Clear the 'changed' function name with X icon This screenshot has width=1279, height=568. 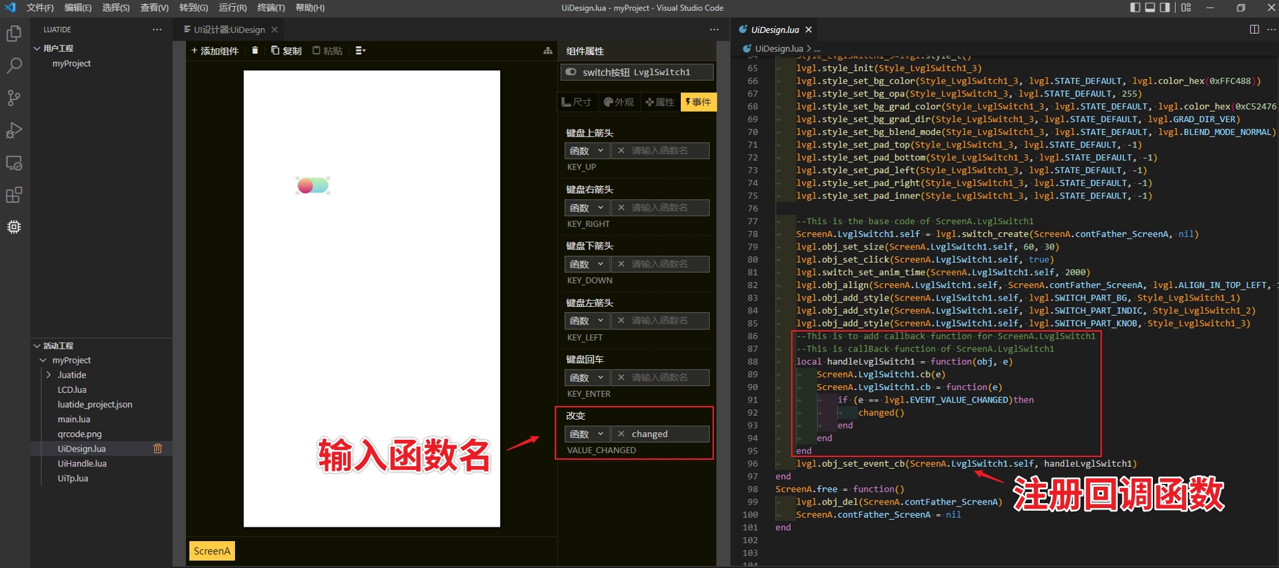(621, 434)
